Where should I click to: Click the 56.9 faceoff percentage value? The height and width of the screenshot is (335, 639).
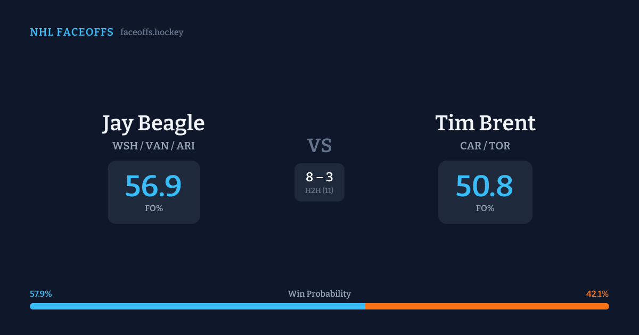[x=153, y=186]
